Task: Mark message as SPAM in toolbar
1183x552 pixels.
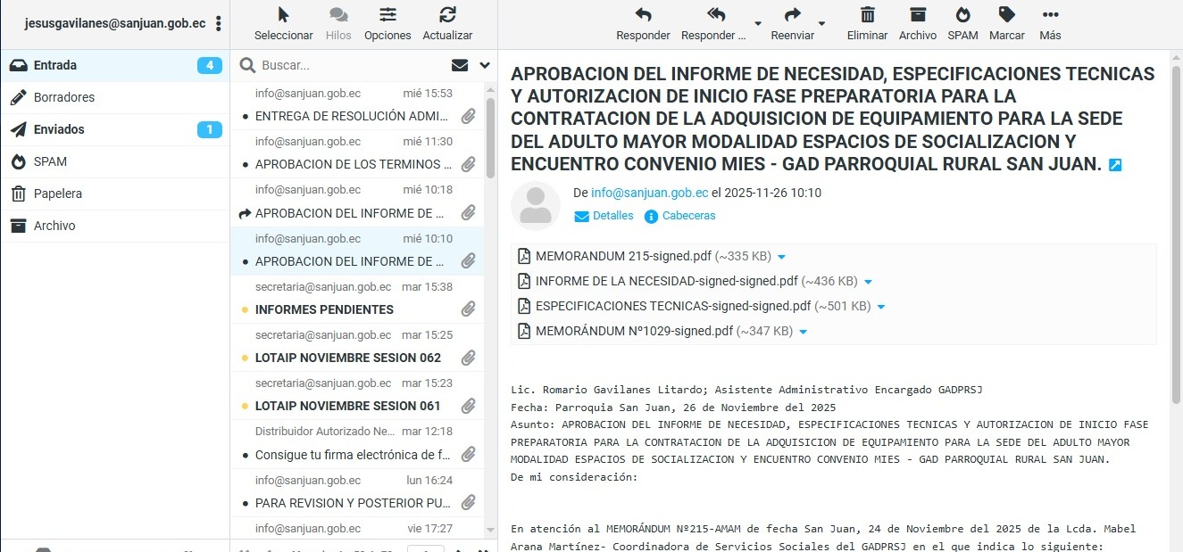Action: point(962,15)
